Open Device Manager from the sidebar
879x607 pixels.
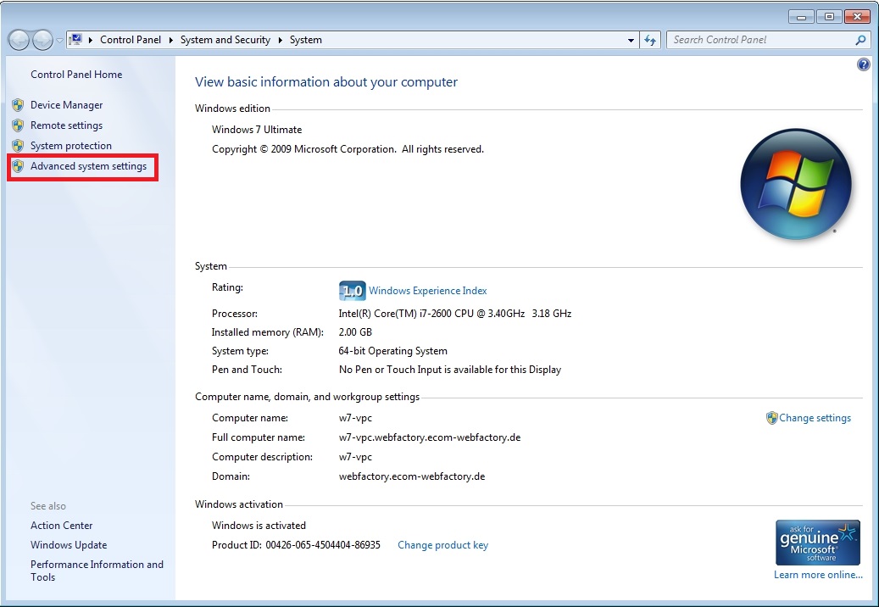[66, 105]
